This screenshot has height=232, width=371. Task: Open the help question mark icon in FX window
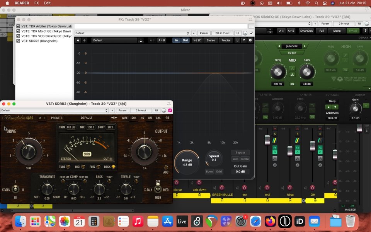(244, 40)
